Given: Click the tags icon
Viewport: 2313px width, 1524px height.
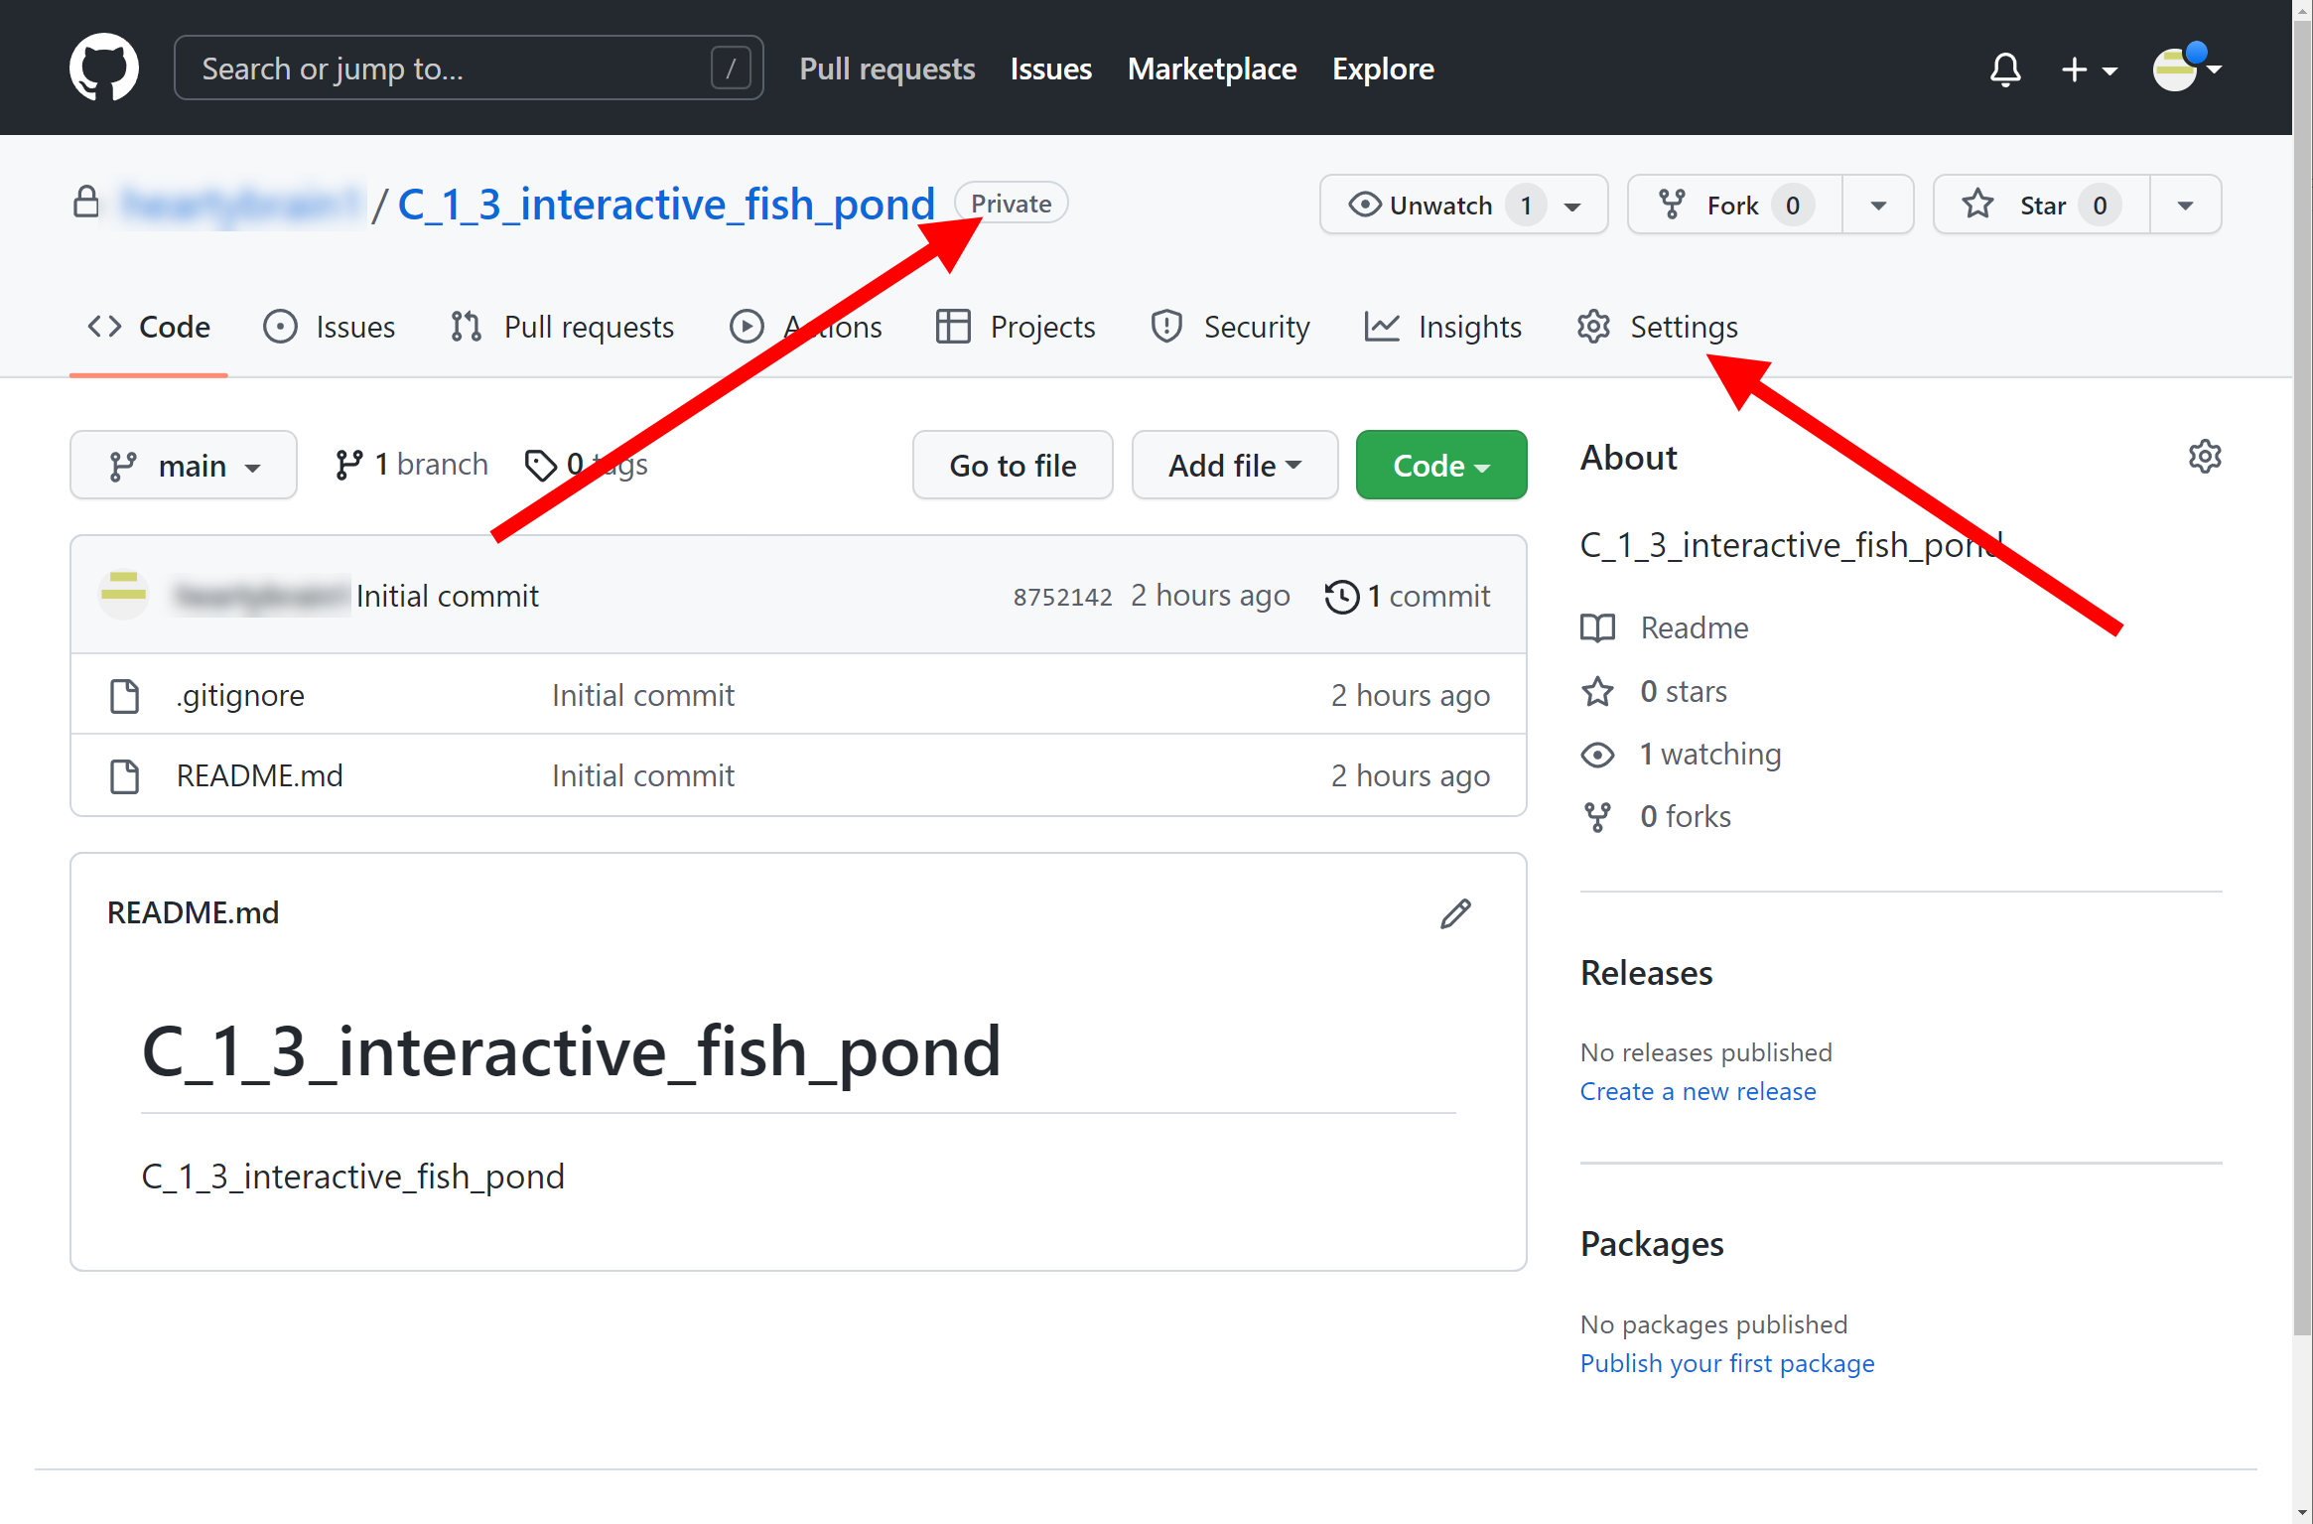Looking at the screenshot, I should 541,465.
